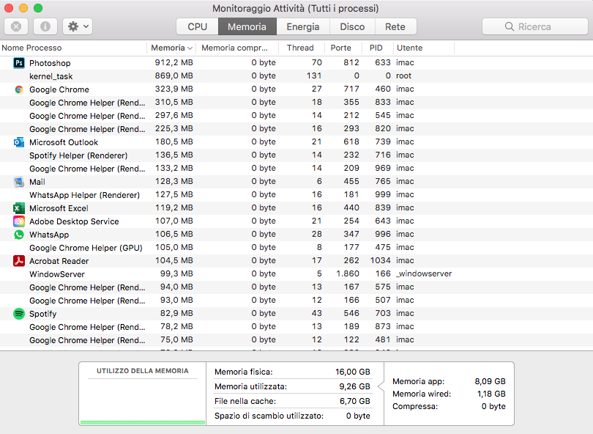Viewport: 593px width, 434px height.
Task: Select the Spotify Helper (Renderer) row
Action: [x=296, y=155]
